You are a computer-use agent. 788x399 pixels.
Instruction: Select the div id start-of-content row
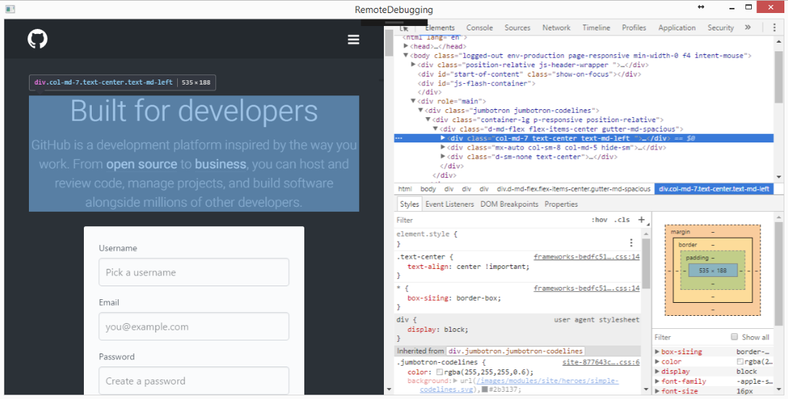[x=529, y=74]
